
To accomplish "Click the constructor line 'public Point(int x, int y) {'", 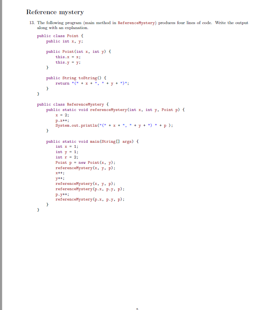I will tap(79, 52).
